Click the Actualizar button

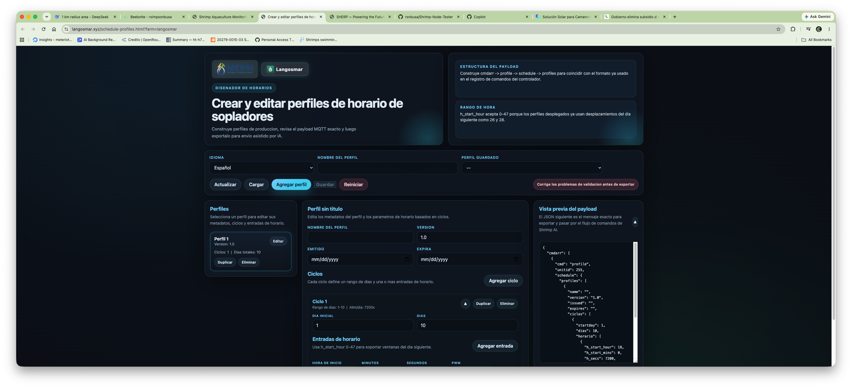[225, 184]
